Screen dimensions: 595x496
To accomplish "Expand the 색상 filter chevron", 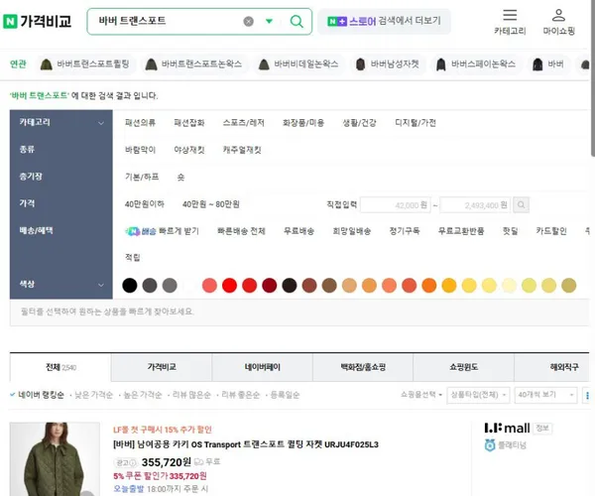I will (x=101, y=285).
